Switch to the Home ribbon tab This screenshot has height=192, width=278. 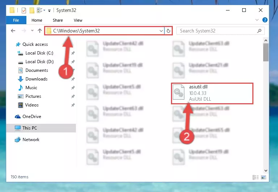(37, 20)
